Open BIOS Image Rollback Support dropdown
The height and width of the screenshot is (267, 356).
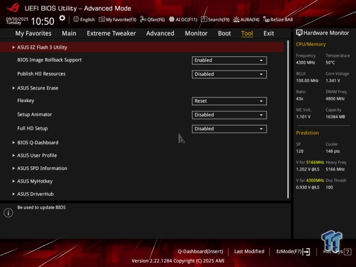pos(229,60)
